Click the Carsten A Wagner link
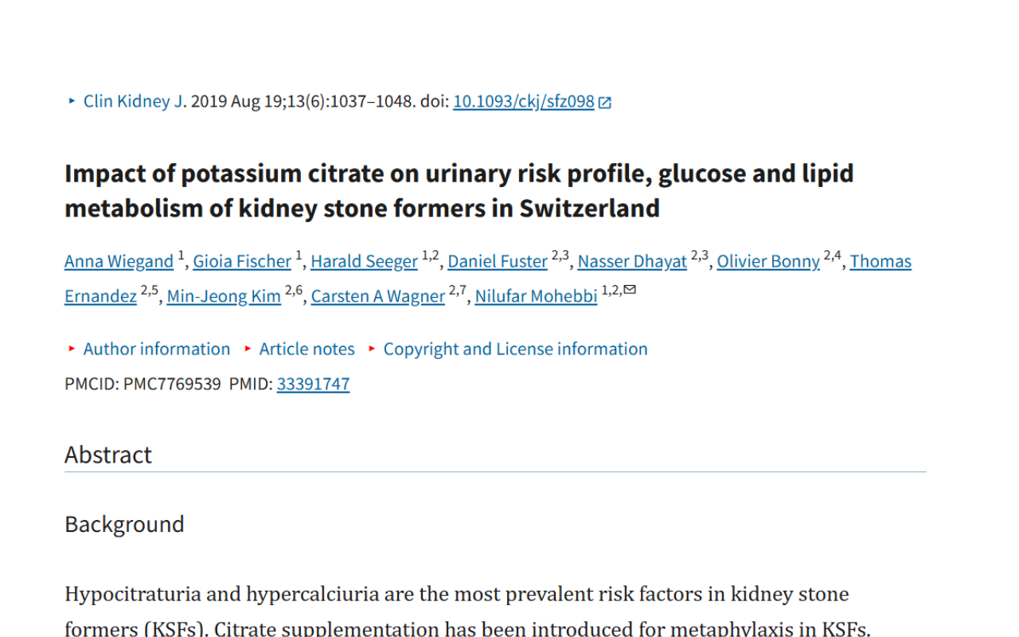 pos(377,296)
